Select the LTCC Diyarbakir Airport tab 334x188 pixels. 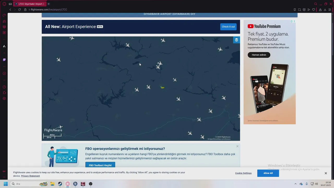(x=29, y=4)
